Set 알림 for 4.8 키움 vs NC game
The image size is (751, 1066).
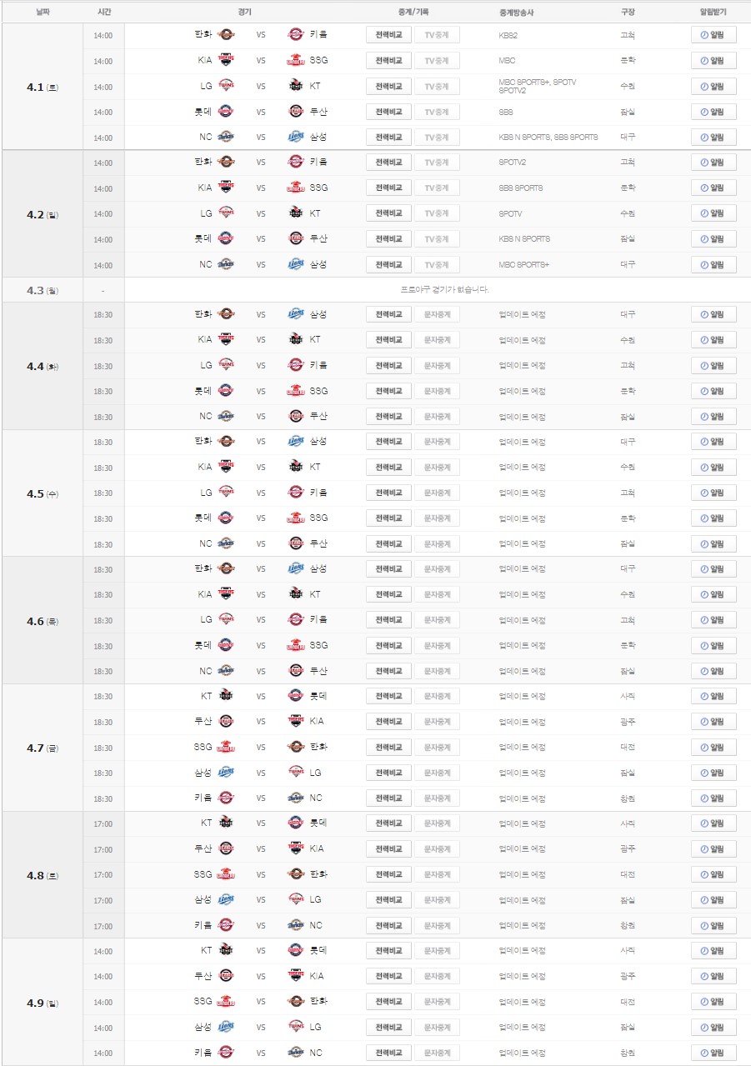[713, 925]
